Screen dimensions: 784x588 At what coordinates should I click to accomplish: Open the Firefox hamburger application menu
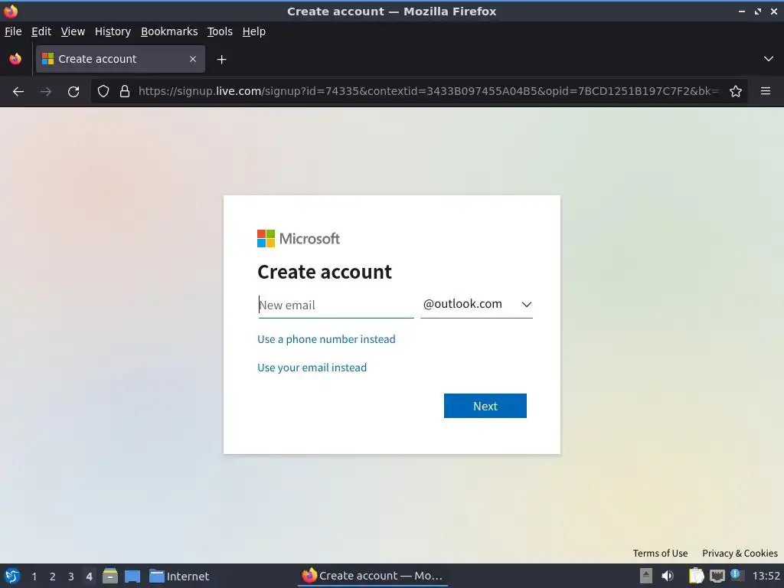766,91
